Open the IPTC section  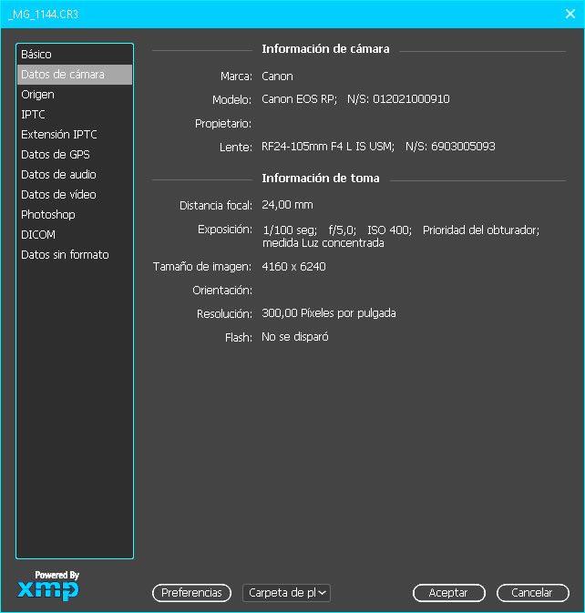75,115
